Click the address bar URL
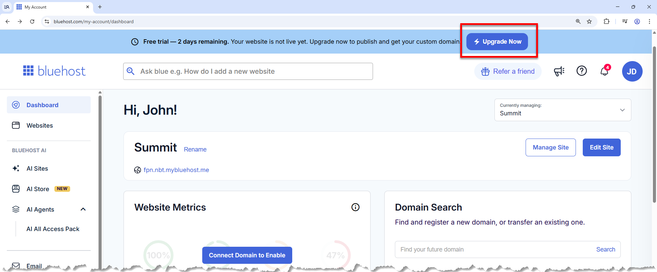Image resolution: width=657 pixels, height=272 pixels. click(94, 22)
